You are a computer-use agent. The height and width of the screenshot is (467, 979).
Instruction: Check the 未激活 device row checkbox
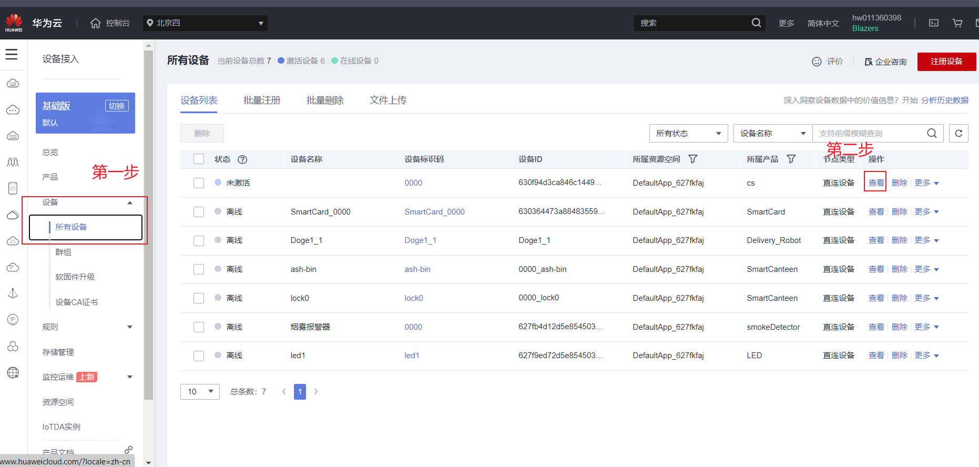tap(199, 183)
